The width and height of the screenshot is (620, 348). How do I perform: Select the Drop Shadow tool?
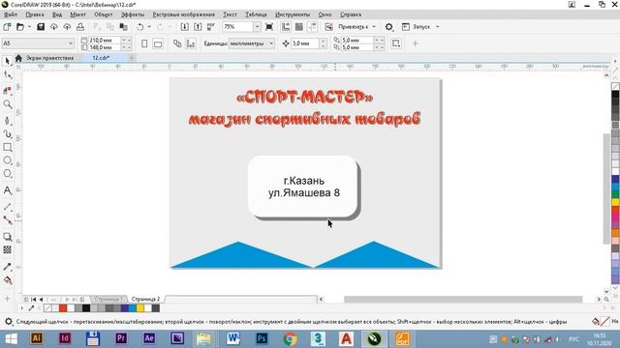7,237
